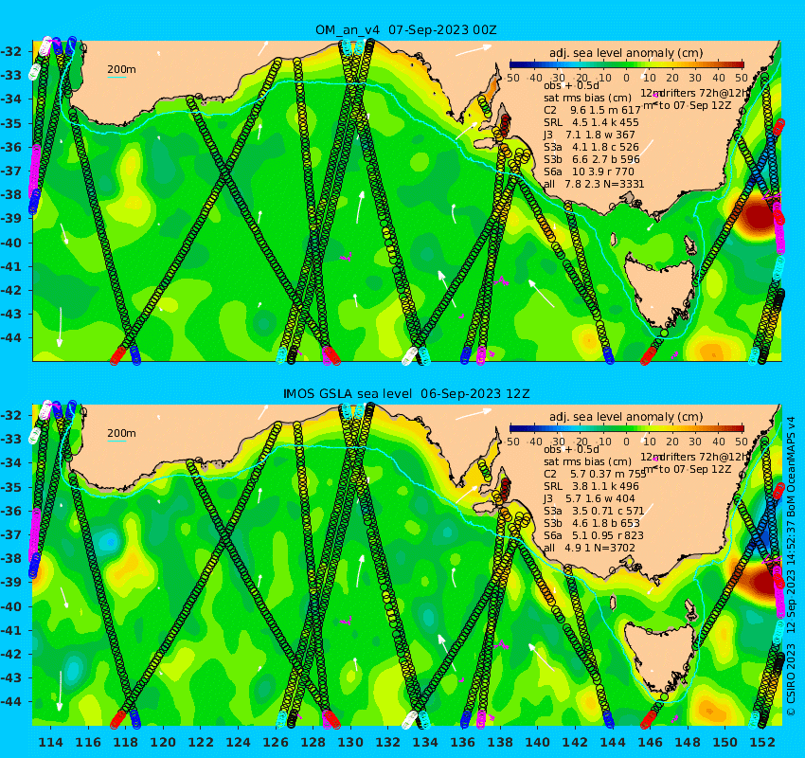This screenshot has width=805, height=758.
Task: Click the sea level anomaly colorbar in bottom panel
Action: [626, 428]
